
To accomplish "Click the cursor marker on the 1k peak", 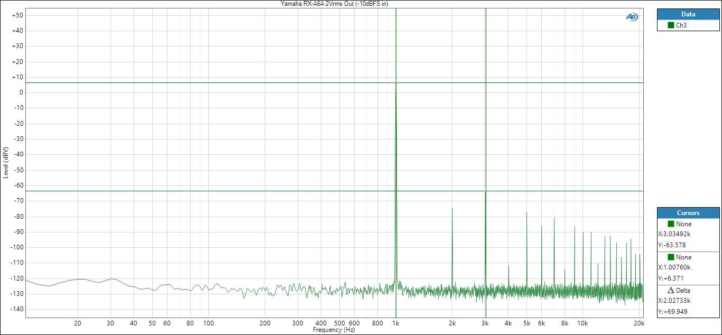I will coord(396,82).
